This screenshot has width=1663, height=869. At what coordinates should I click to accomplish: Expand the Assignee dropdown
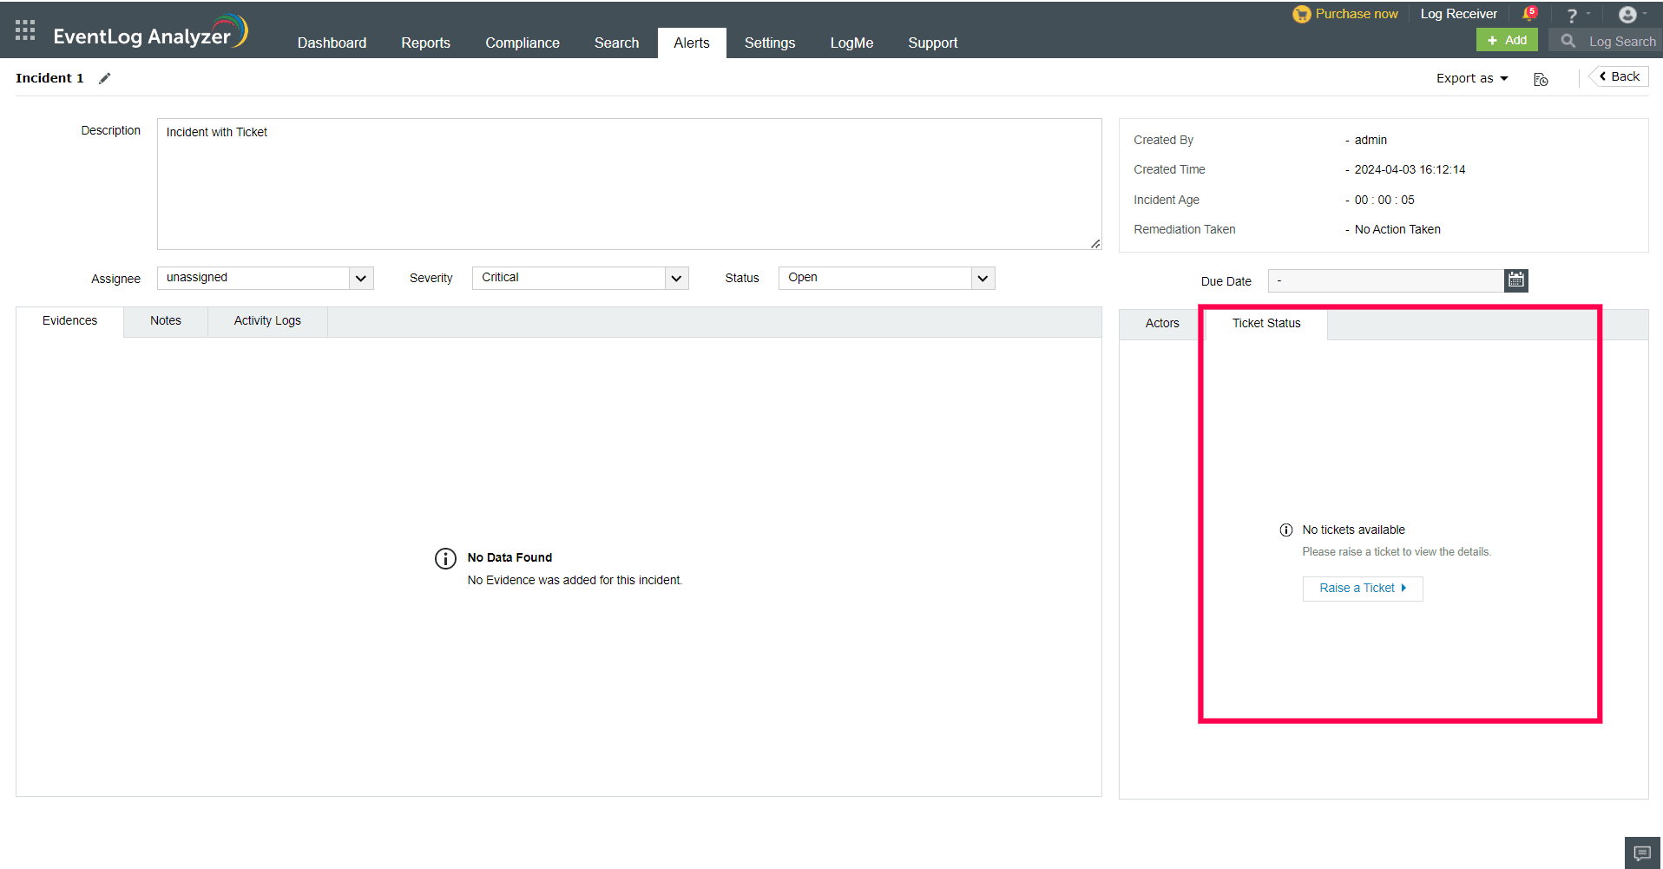[361, 278]
